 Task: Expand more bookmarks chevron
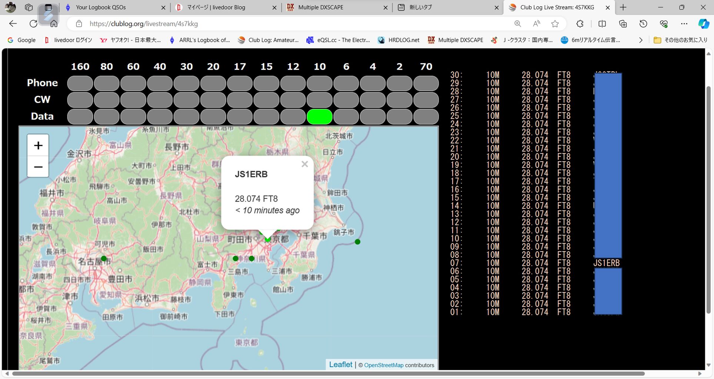point(641,40)
